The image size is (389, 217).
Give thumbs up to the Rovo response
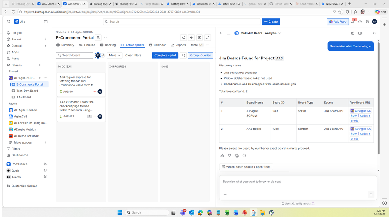pos(222,156)
